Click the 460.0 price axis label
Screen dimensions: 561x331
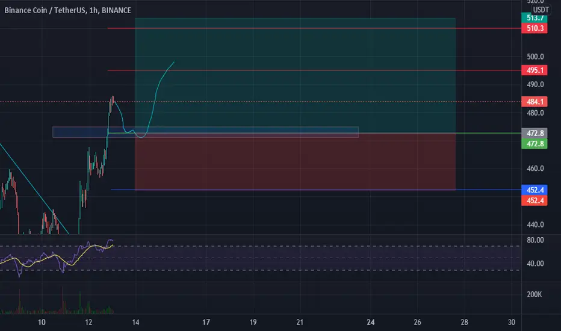(535, 168)
